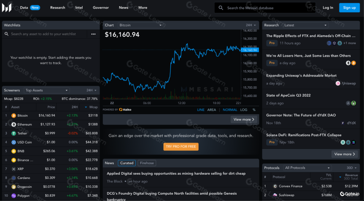The height and width of the screenshot is (201, 364).
Task: Click the Uniswap icon in the research list
Action: point(338,83)
